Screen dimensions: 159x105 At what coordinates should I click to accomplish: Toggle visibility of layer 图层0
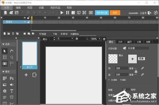click(x=24, y=22)
